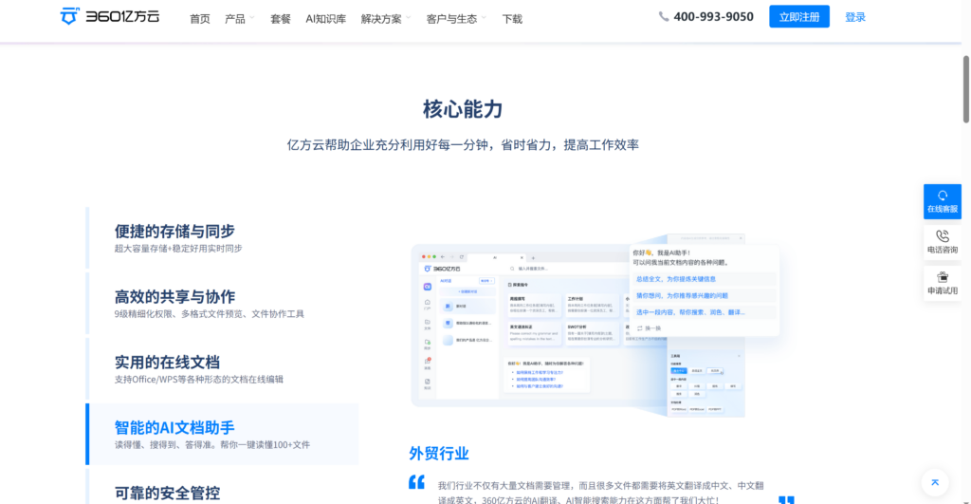Image resolution: width=971 pixels, height=504 pixels.
Task: Click the phone icon beside 400-993-9050
Action: point(663,17)
